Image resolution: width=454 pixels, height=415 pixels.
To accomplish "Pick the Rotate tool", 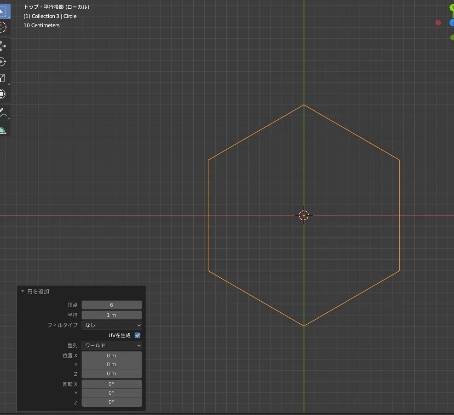I will pyautogui.click(x=3, y=62).
